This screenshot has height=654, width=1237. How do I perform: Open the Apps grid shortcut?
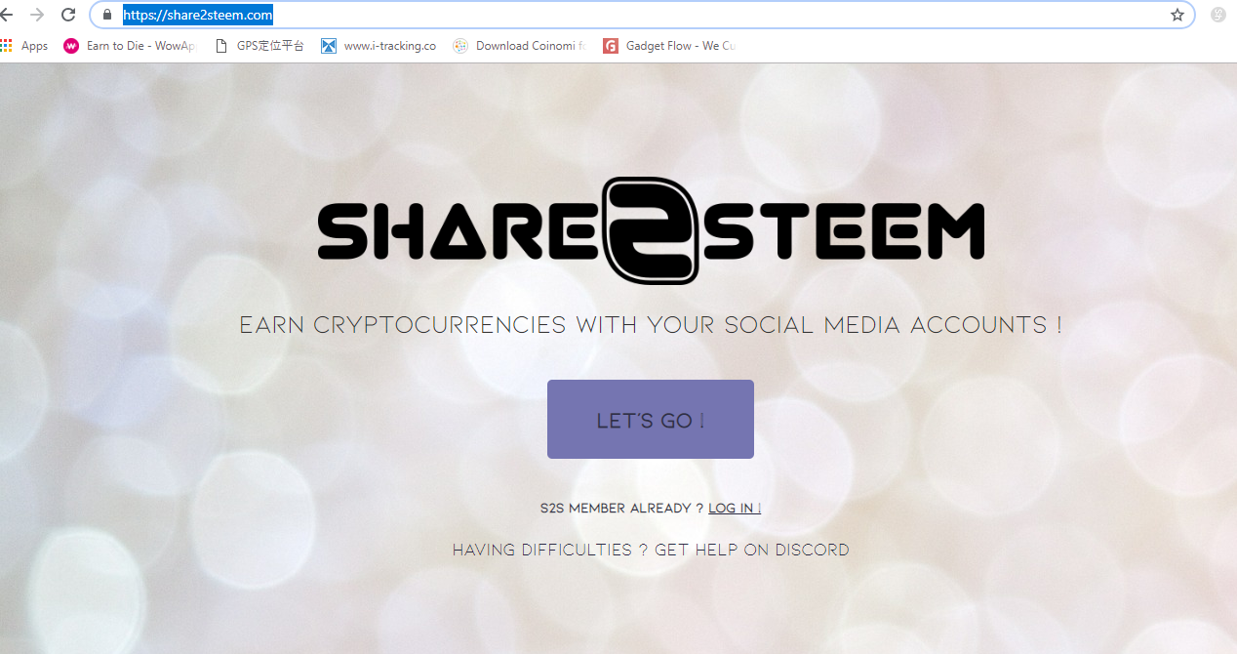click(x=24, y=46)
